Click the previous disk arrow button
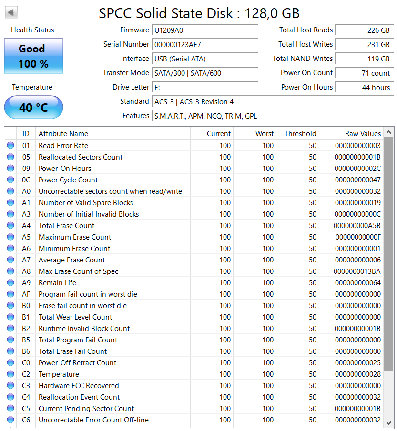Image resolution: width=397 pixels, height=431 pixels. tap(11, 12)
